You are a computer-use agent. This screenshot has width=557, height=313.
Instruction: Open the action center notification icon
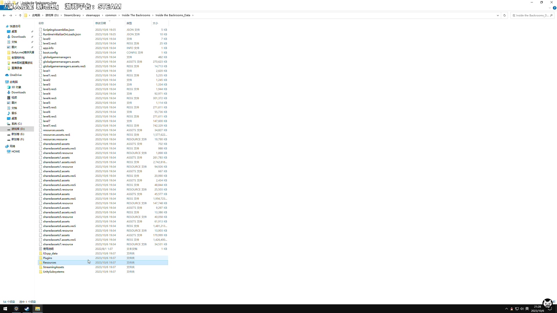pyautogui.click(x=550, y=309)
